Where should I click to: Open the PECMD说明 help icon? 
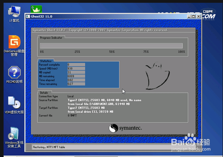click(14, 75)
